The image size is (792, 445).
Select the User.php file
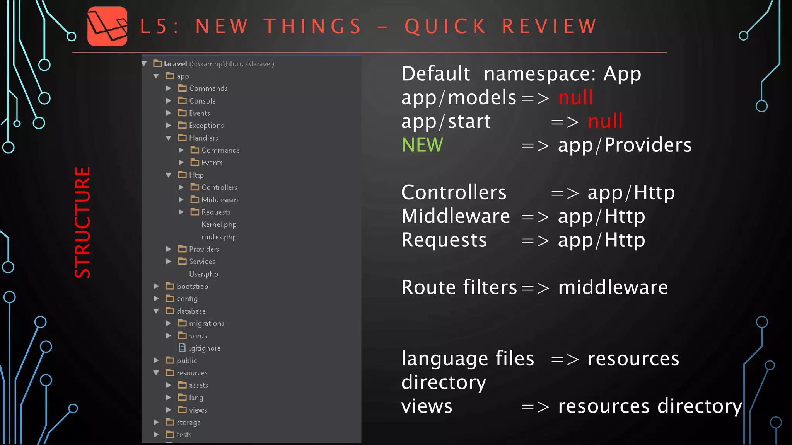(203, 274)
